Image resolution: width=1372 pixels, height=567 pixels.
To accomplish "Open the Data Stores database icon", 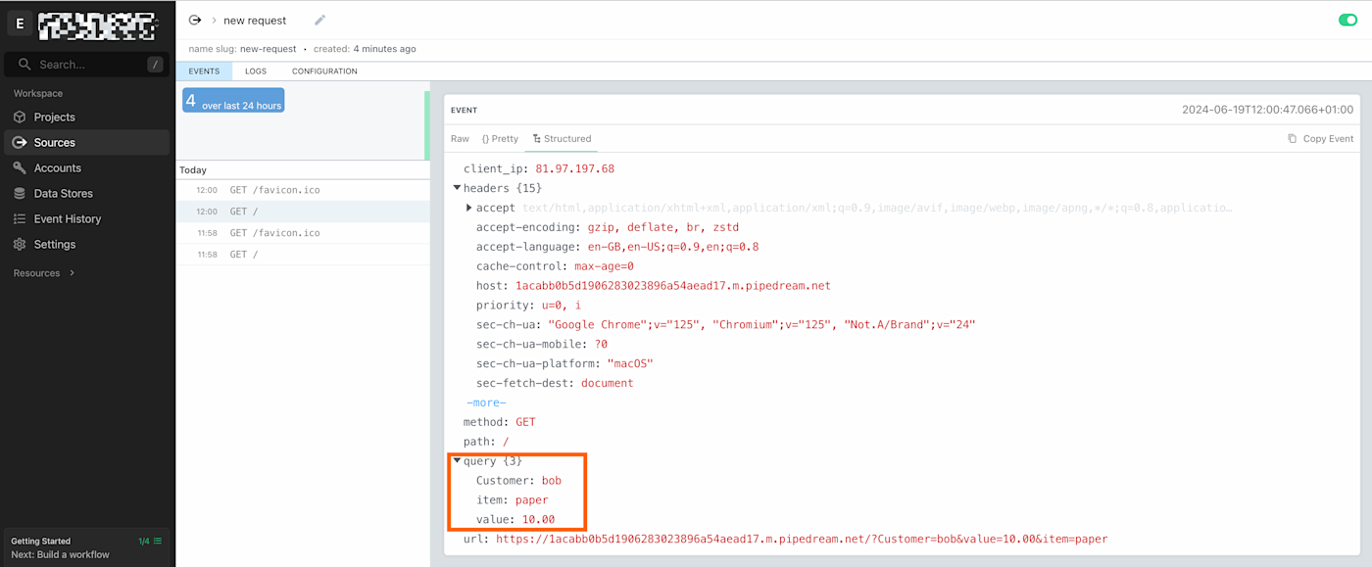I will (20, 193).
